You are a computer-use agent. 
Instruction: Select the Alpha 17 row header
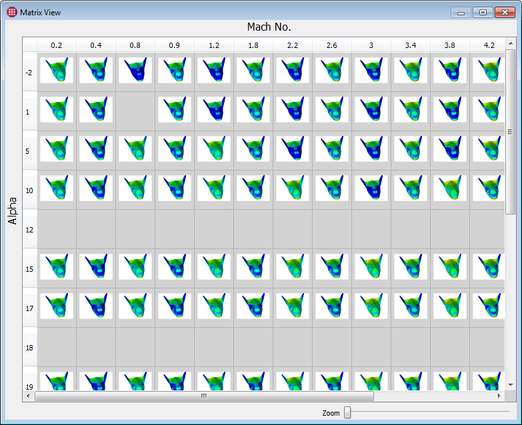point(29,307)
